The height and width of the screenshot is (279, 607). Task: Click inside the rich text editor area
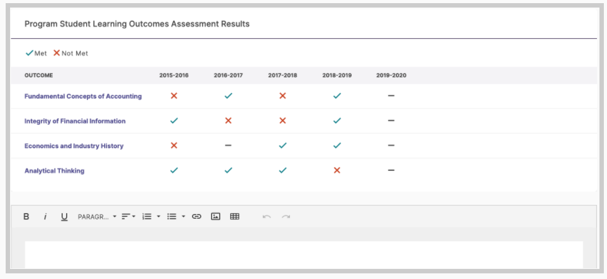click(x=304, y=254)
